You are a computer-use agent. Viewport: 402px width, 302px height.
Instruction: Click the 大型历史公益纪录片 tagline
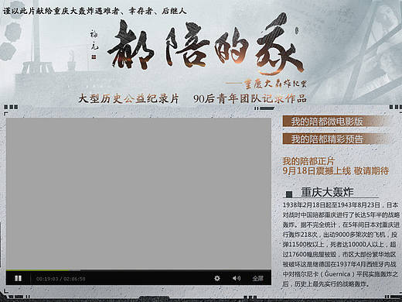pyautogui.click(x=128, y=99)
